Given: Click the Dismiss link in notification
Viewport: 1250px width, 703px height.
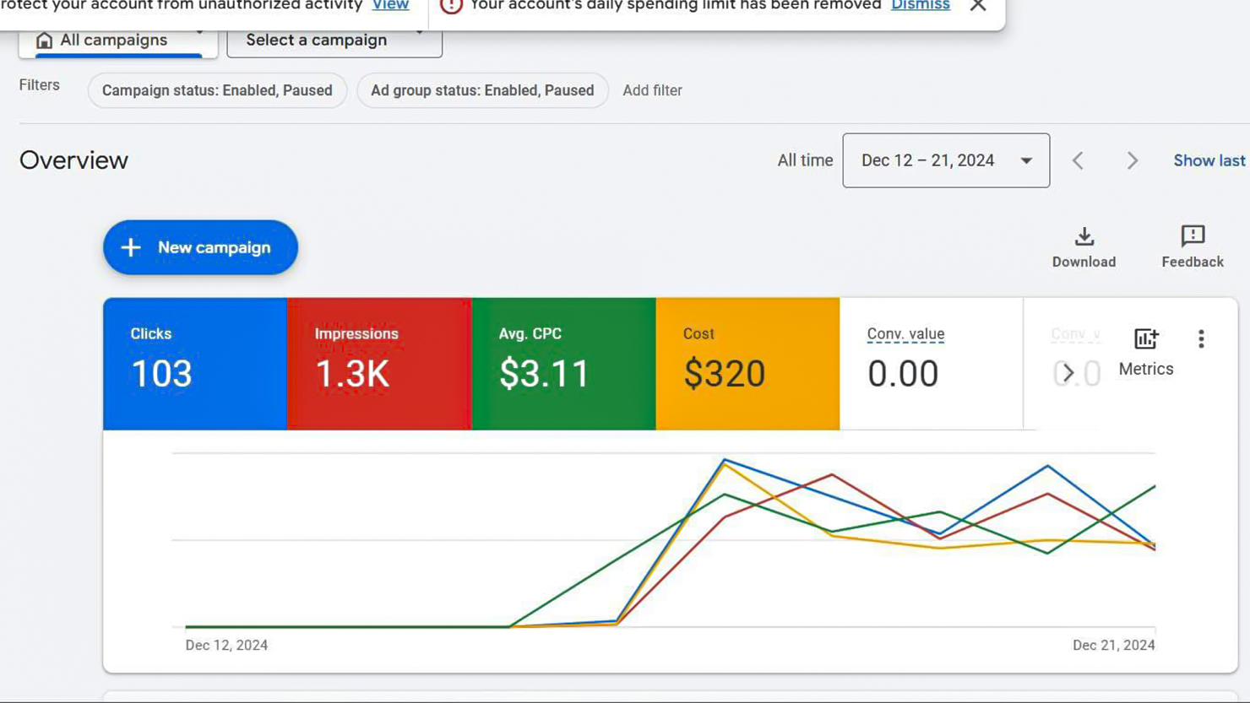Looking at the screenshot, I should pyautogui.click(x=920, y=6).
